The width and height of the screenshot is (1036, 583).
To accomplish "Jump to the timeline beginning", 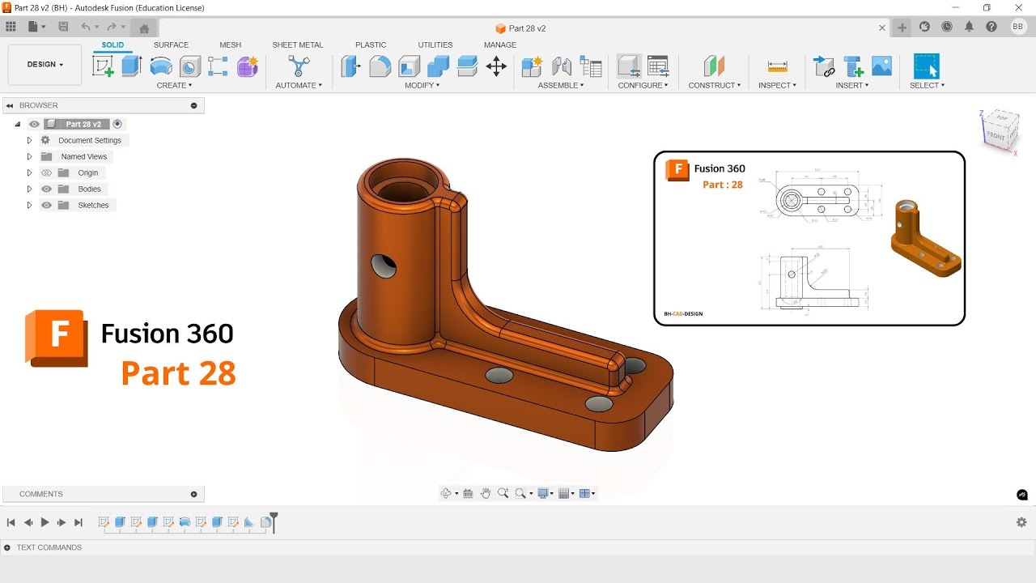I will coord(11,522).
